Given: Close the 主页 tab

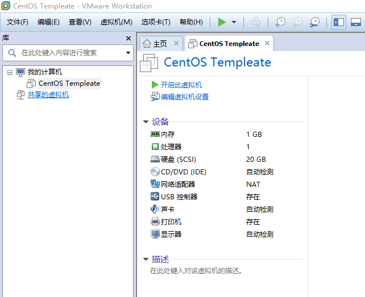Looking at the screenshot, I should [176, 43].
